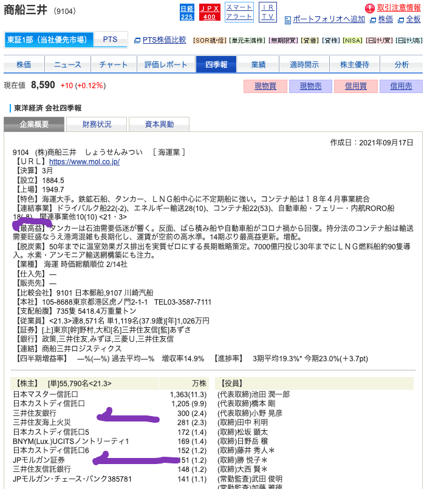Screen dimensions: 427x489
Task: Click (代表取締)池田 潤一郎 officer entry
Action: point(253,395)
